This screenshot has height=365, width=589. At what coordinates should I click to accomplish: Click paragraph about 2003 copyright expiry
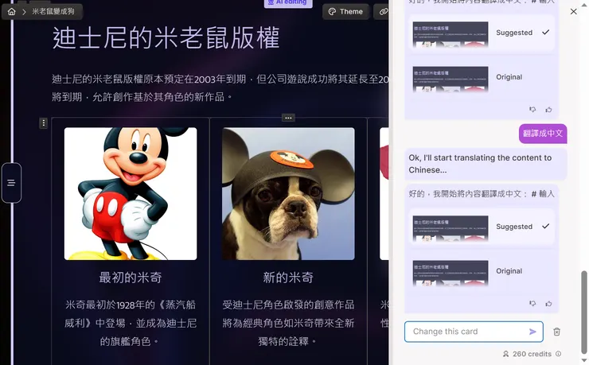tap(220, 88)
